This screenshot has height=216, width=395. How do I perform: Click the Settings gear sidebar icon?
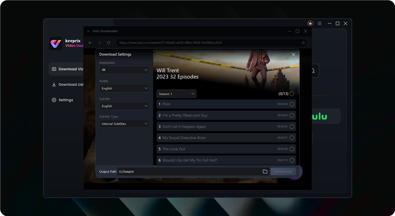pyautogui.click(x=54, y=100)
